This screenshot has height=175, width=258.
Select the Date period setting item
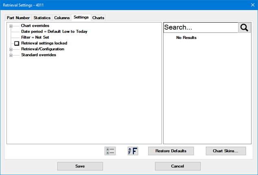(54, 31)
